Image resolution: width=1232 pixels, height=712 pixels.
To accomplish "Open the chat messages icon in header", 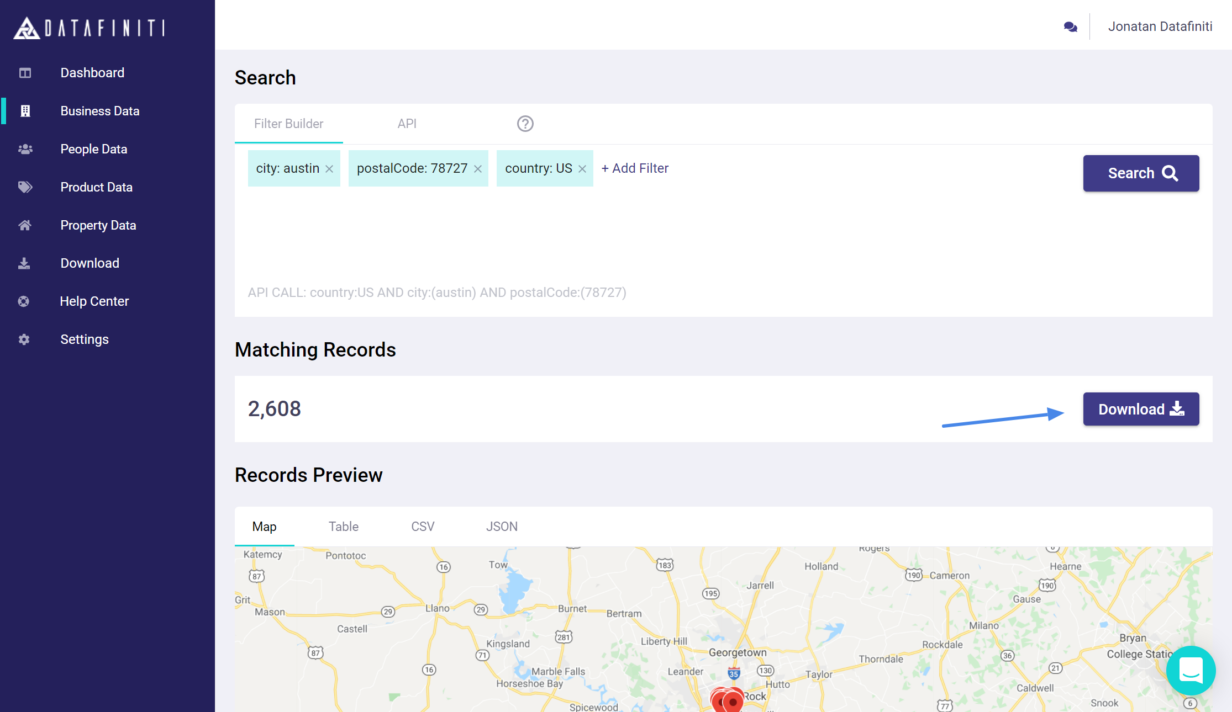I will [1070, 26].
